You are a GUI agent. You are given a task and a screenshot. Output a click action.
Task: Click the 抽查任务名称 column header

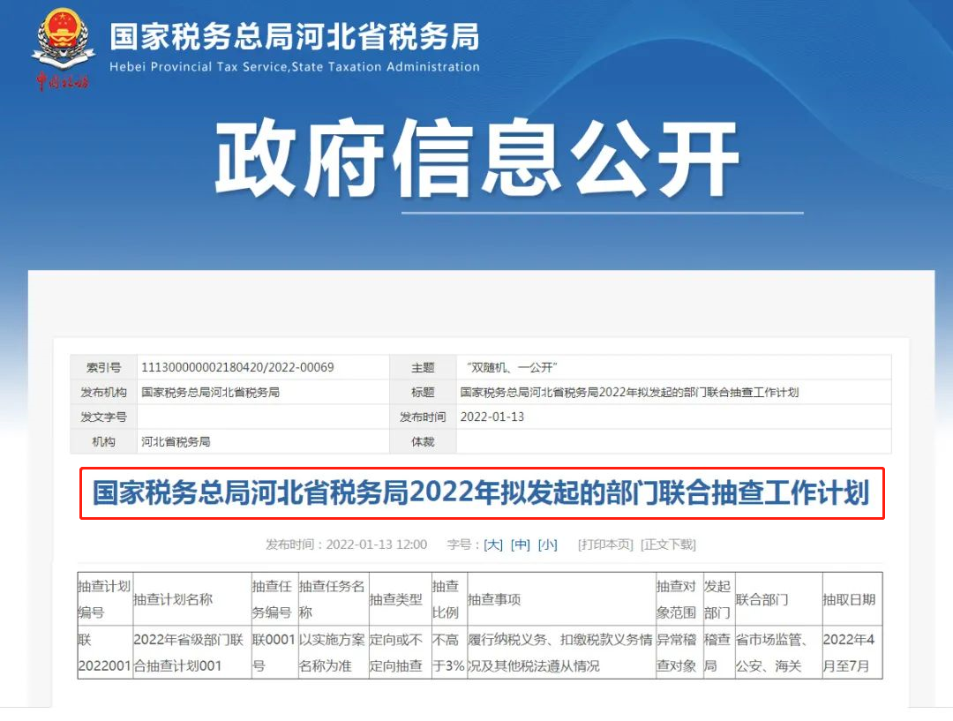pyautogui.click(x=333, y=599)
